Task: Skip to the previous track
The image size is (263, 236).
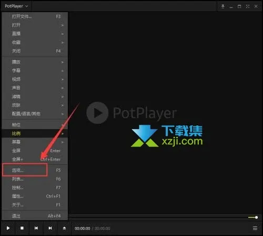Action: (x=36, y=228)
